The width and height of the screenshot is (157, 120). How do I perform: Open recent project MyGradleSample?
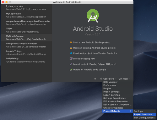[x=26, y=37]
